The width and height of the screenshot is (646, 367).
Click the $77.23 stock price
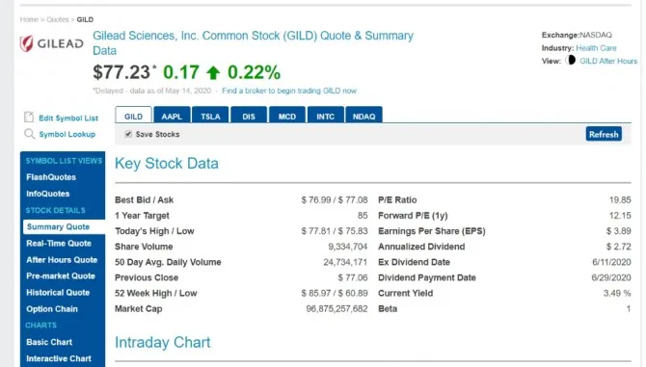tap(121, 72)
